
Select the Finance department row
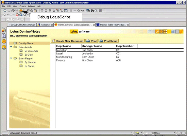click(x=120, y=60)
